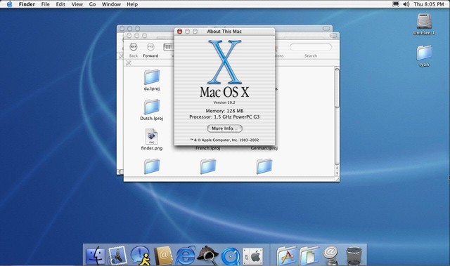Click the About This Mac title bar
The height and width of the screenshot is (266, 450).
[224, 31]
